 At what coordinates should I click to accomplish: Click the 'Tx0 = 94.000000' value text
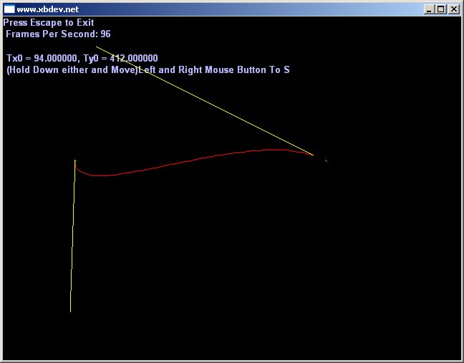click(42, 58)
